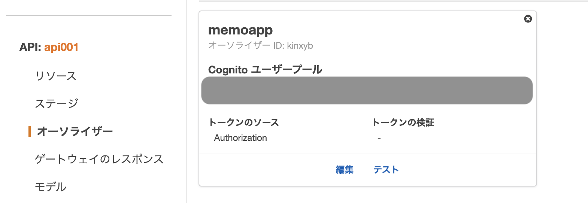Click the トークンのソース label
The height and width of the screenshot is (203, 588).
point(244,122)
